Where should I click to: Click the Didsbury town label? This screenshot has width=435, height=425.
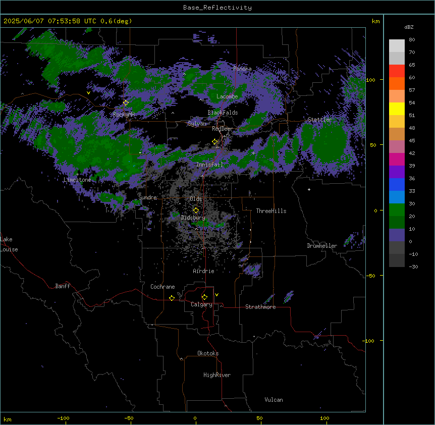[x=193, y=218]
